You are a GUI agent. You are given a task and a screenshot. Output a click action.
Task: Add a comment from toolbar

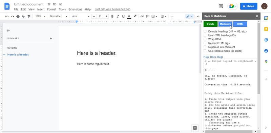[x=148, y=16]
